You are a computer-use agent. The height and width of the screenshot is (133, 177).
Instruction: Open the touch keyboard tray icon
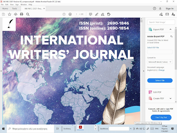pos(152,129)
